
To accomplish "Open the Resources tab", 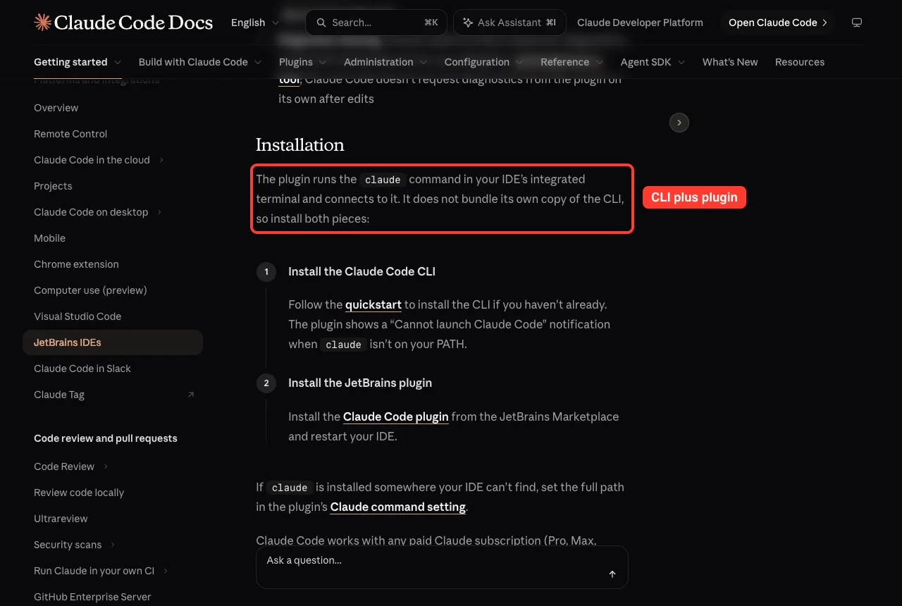I will coord(800,62).
